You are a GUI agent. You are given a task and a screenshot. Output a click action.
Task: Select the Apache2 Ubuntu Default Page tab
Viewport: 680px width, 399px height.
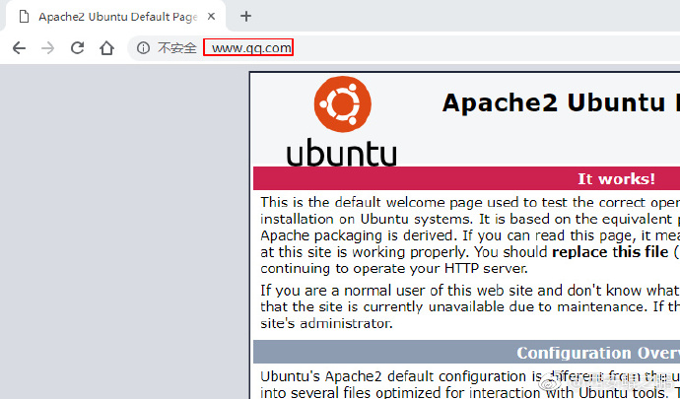click(x=115, y=17)
